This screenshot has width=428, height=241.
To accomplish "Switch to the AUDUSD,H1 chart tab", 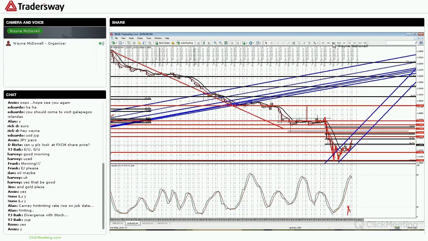I will point(148,223).
